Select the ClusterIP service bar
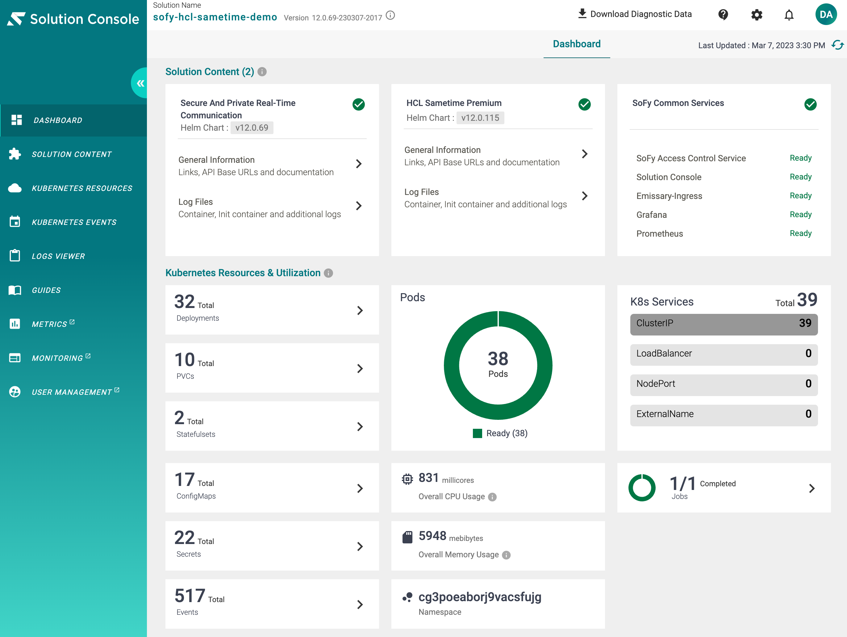The height and width of the screenshot is (637, 847). [724, 324]
